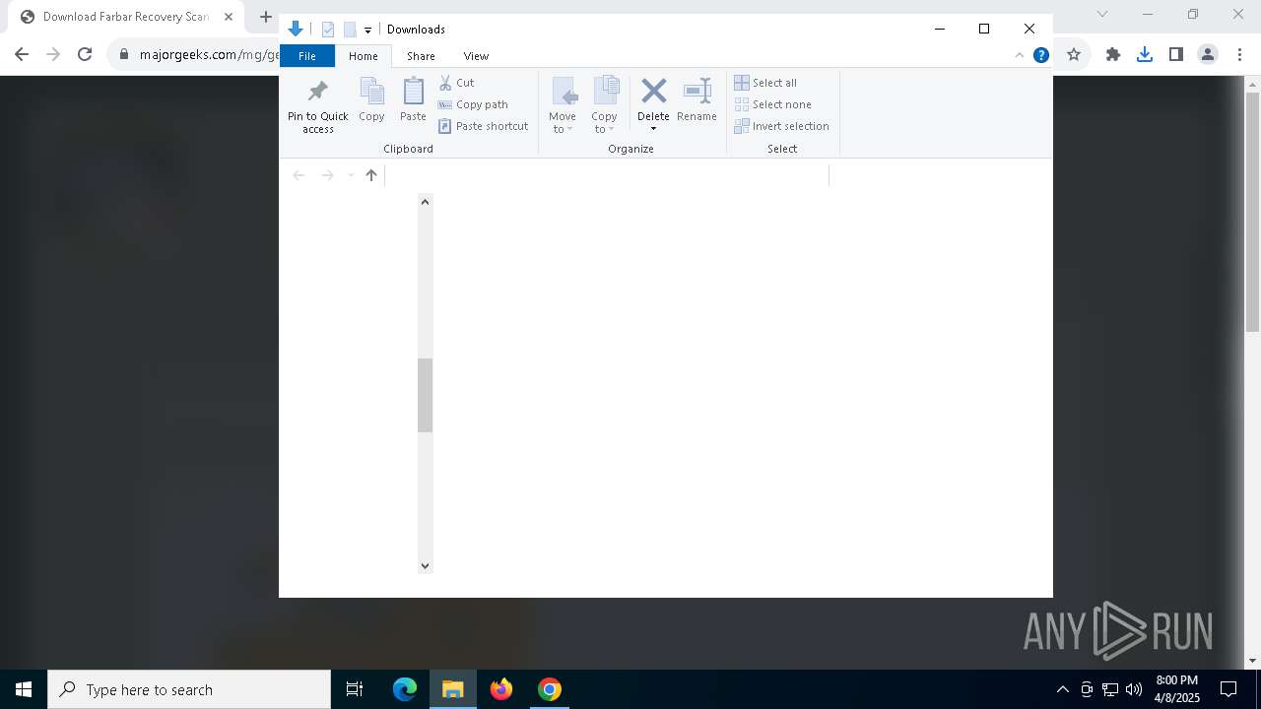Launch Microsoft Edge from taskbar
Viewport: 1261px width, 709px height.
click(x=405, y=689)
